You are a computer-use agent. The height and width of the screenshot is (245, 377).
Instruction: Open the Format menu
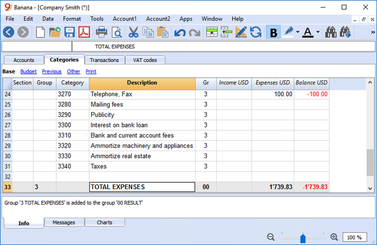[x=72, y=19]
